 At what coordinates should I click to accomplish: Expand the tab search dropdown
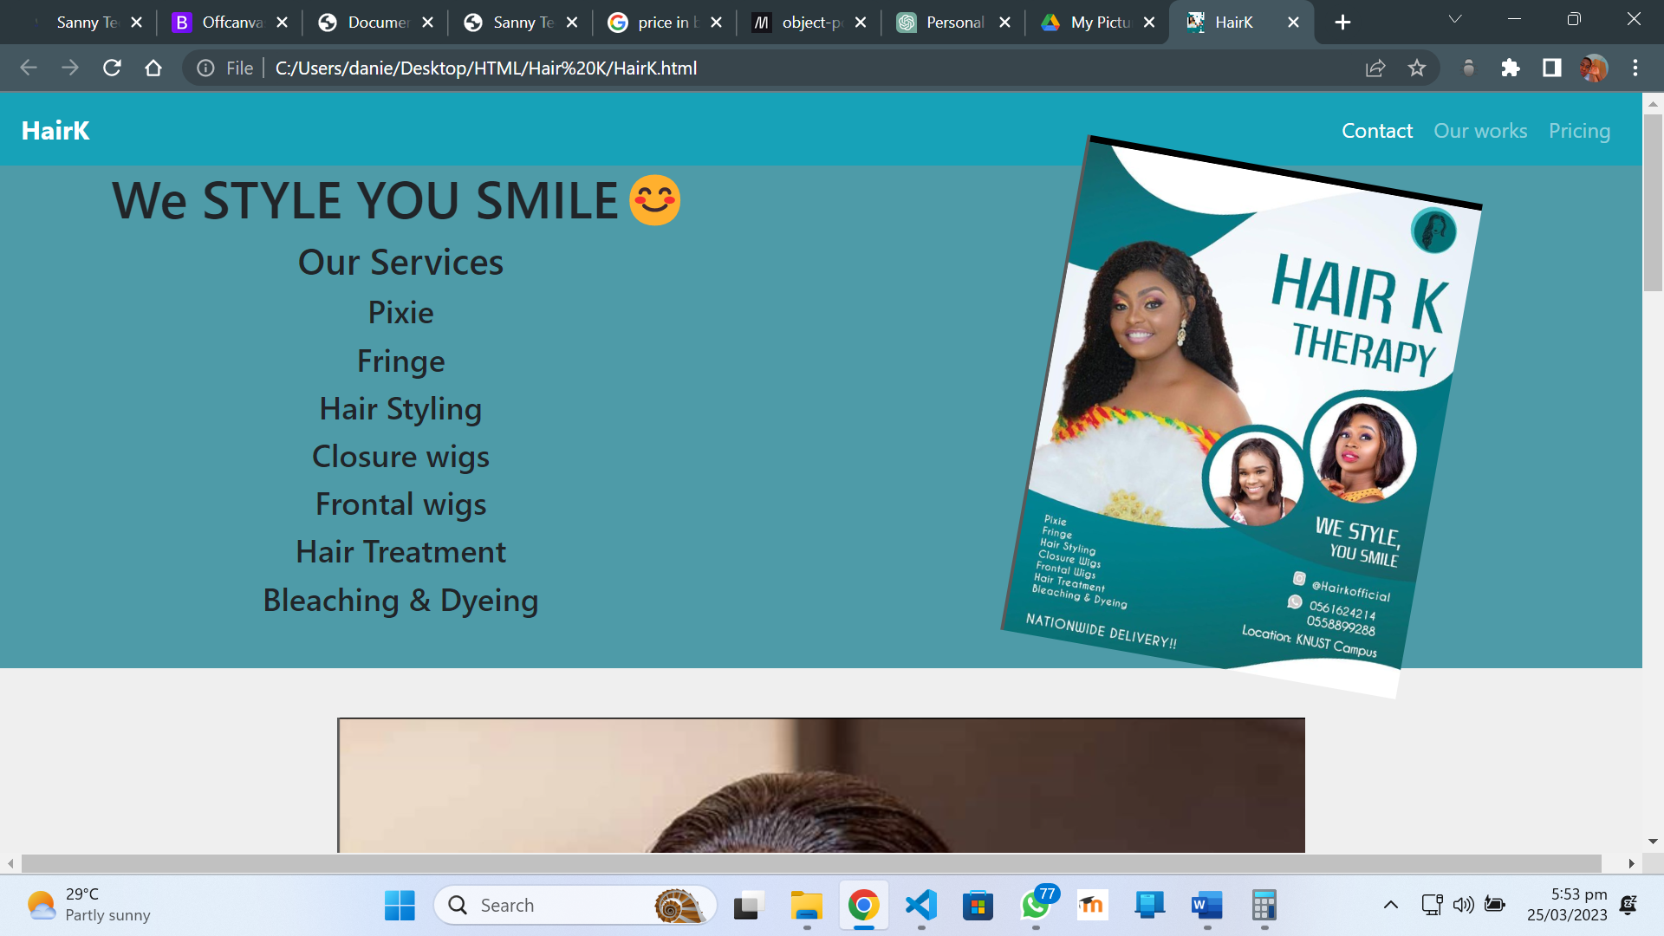pyautogui.click(x=1455, y=19)
